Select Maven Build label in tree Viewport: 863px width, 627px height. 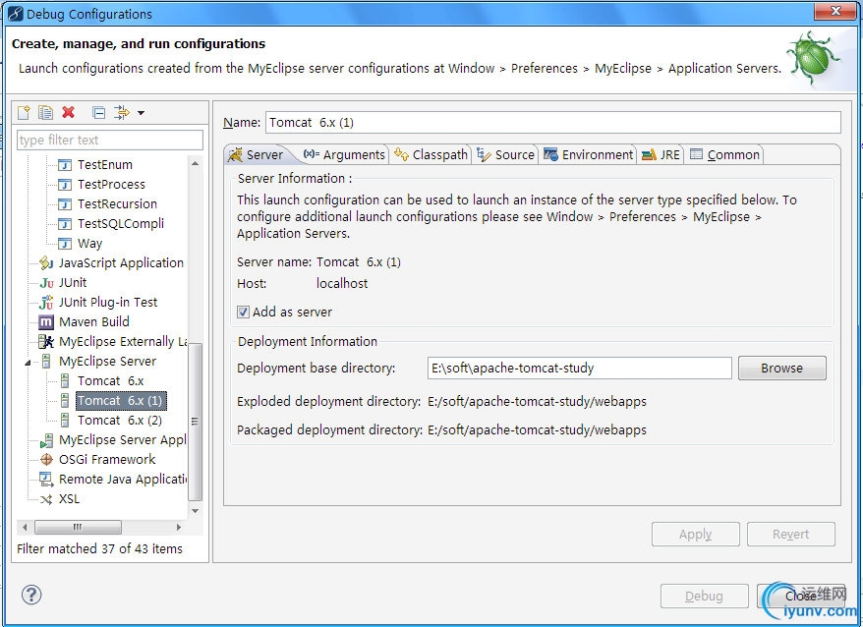coord(94,322)
